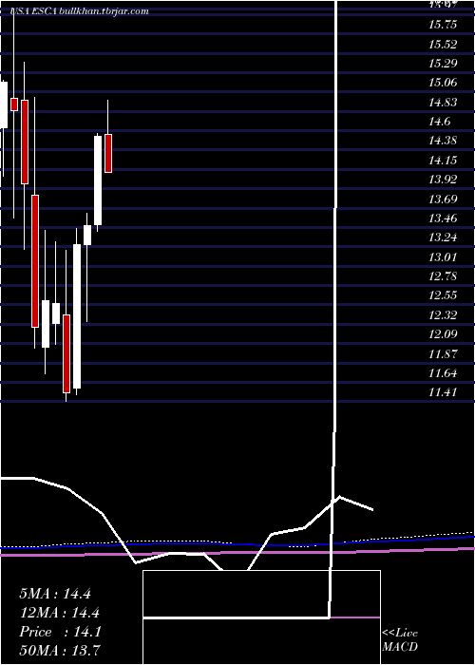Screen dimensions: 475x665
Task: Click the 11.64 price axis label
Action: (x=443, y=373)
